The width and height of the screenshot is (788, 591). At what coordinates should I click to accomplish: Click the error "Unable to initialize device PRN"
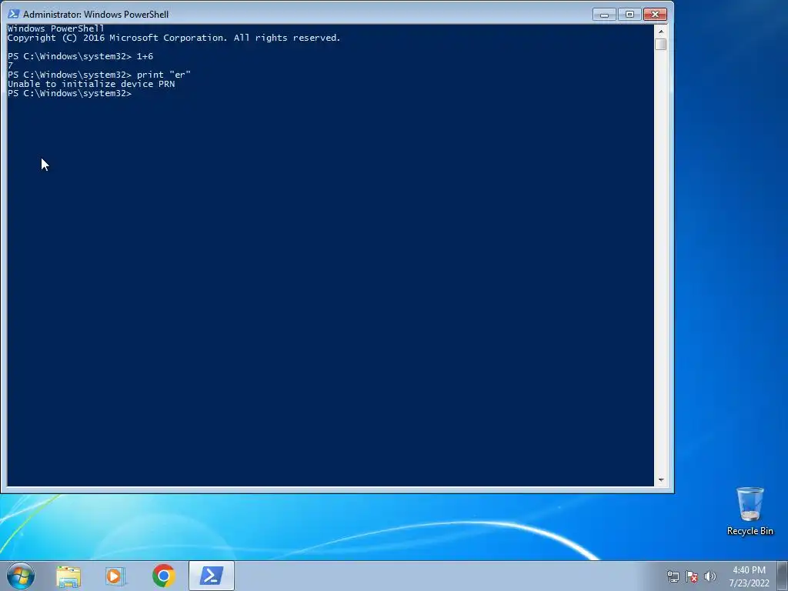92,84
